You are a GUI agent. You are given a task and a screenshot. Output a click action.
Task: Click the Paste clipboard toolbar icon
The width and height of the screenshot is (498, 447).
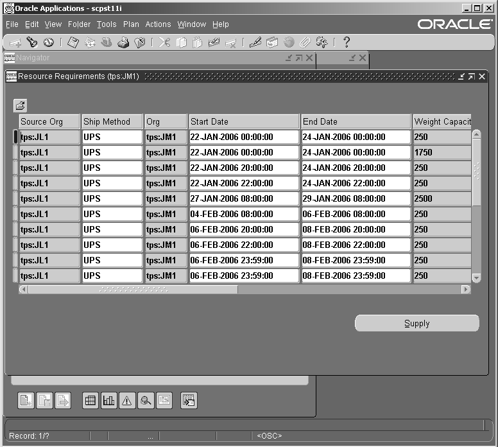[198, 42]
